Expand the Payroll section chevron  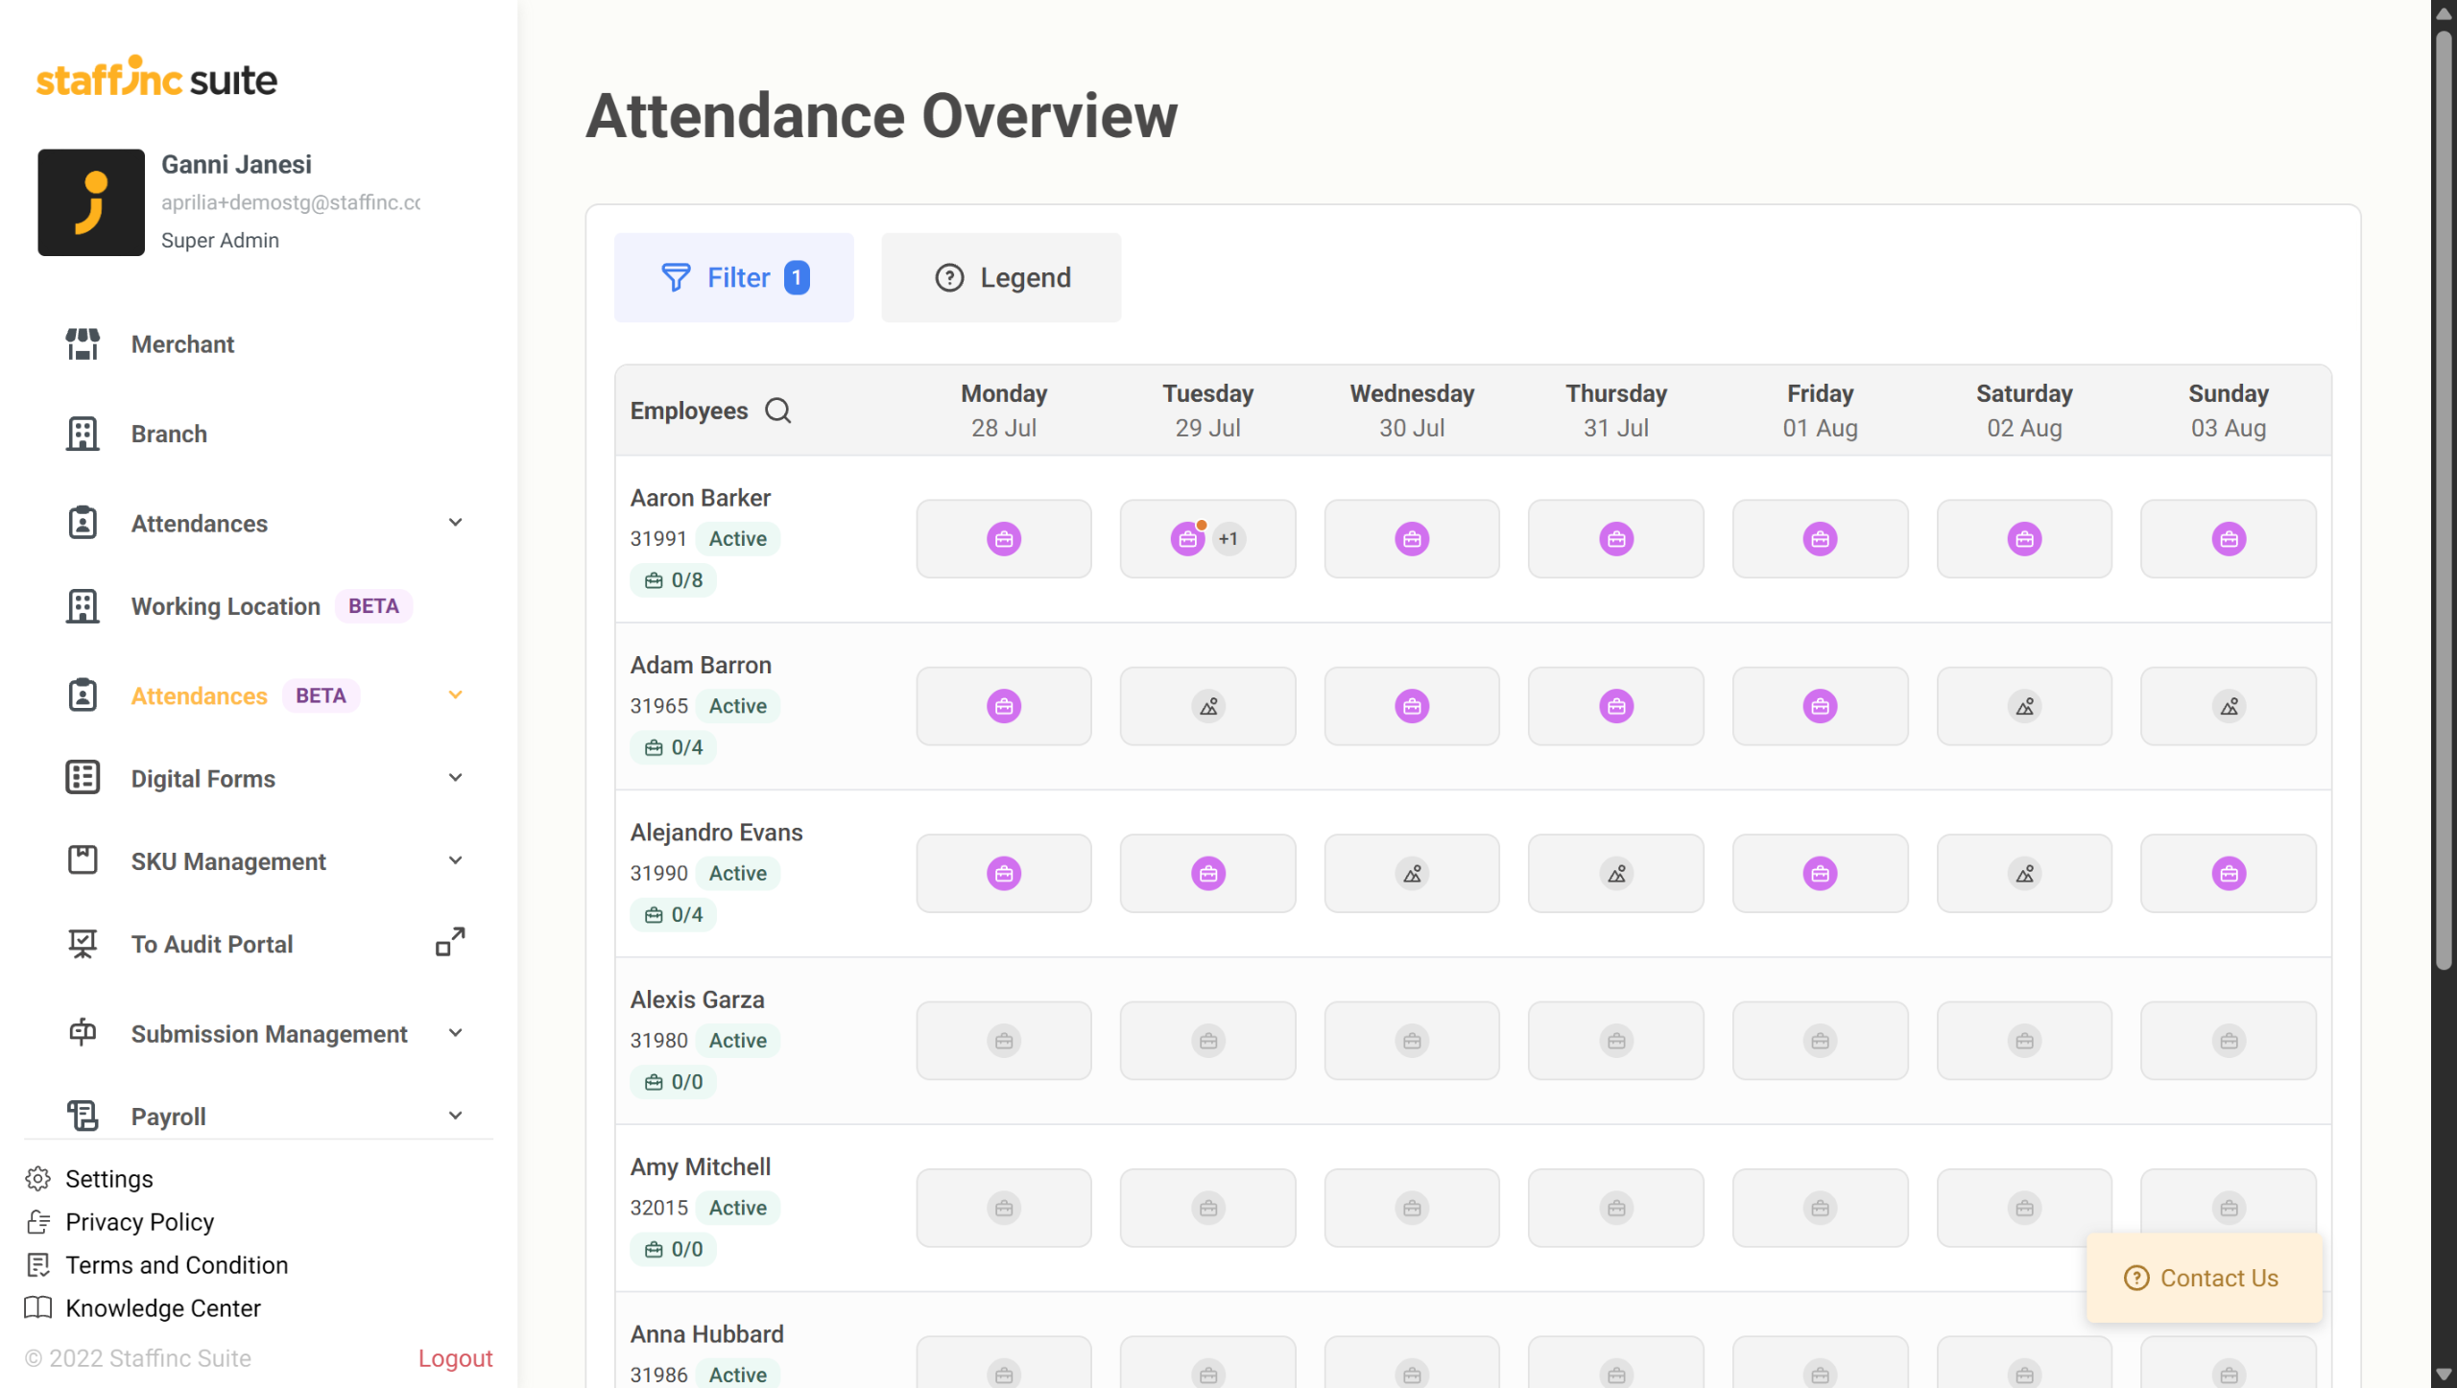pos(455,1116)
